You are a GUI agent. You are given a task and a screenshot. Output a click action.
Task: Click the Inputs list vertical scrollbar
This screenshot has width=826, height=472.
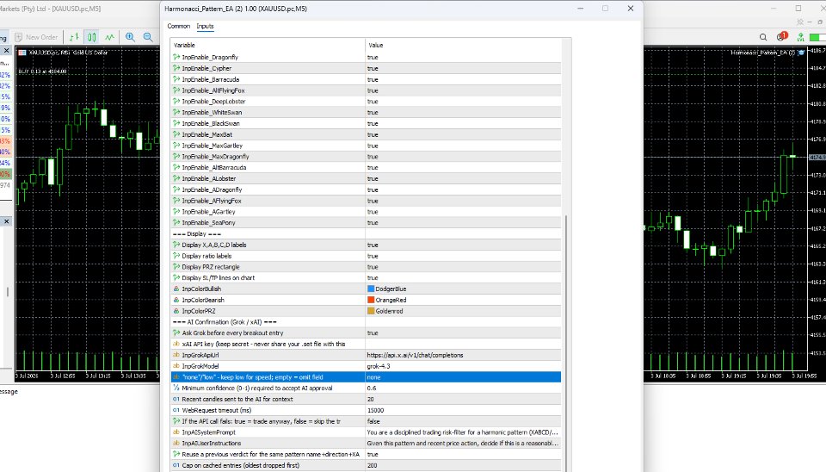tap(566, 343)
